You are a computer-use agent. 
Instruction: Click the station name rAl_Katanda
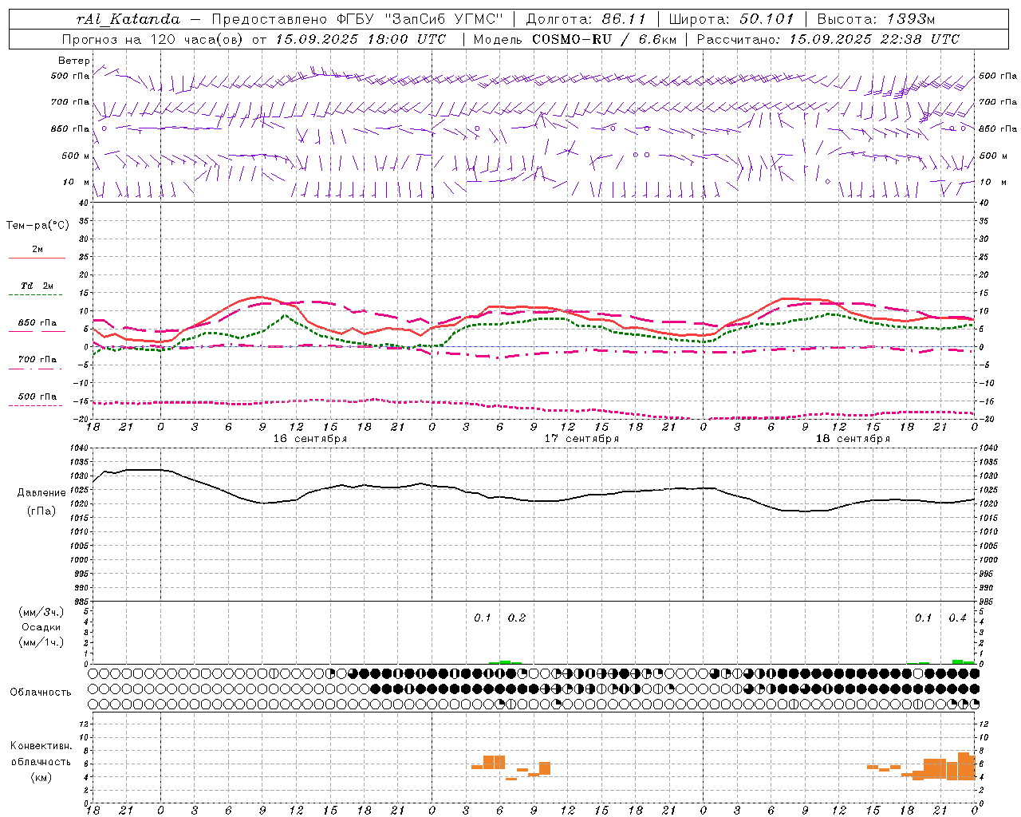pos(129,18)
